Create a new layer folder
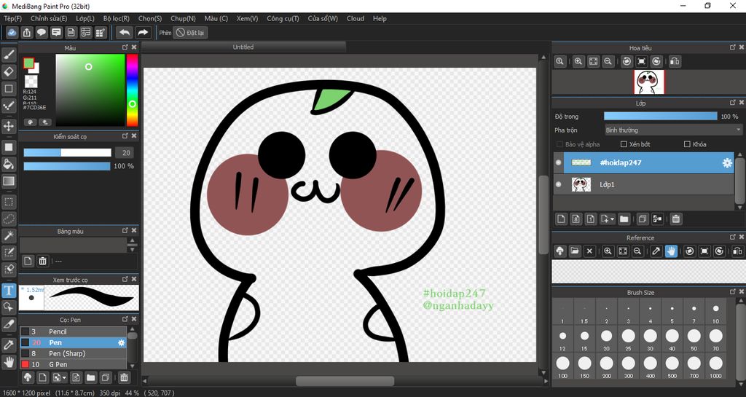The width and height of the screenshot is (746, 397). 624,219
